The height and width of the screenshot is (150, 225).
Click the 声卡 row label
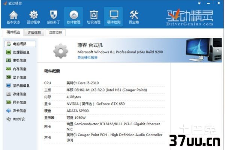pos(48,138)
